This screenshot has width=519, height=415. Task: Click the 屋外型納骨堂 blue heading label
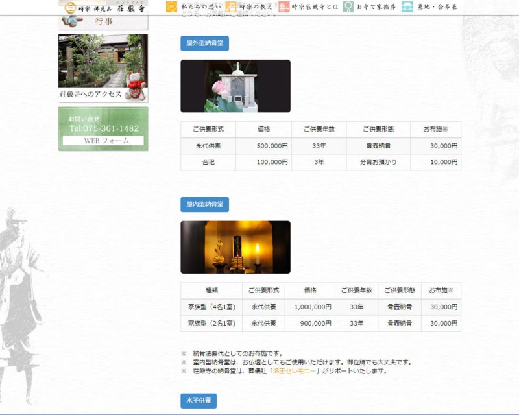204,43
